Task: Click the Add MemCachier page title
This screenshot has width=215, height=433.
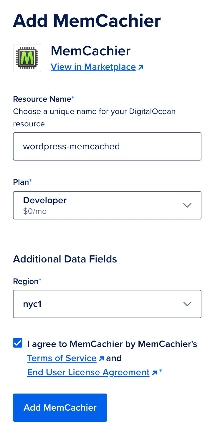Action: tap(87, 21)
